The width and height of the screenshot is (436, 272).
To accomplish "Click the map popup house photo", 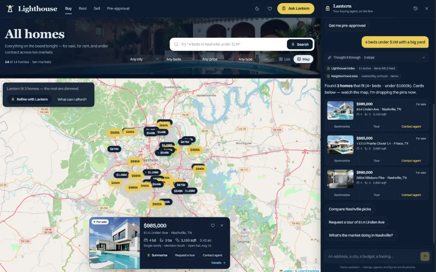I will coord(115,243).
